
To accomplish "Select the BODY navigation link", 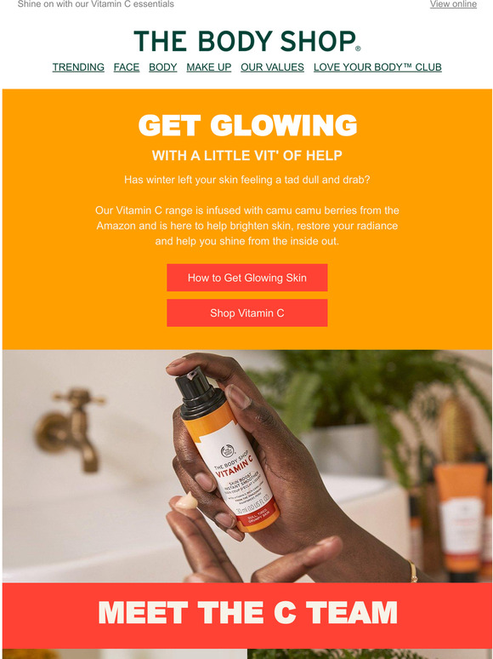I will point(163,67).
